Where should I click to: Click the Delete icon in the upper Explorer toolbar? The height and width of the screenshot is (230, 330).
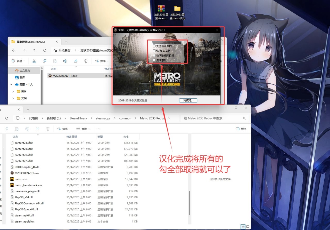(x=86, y=61)
